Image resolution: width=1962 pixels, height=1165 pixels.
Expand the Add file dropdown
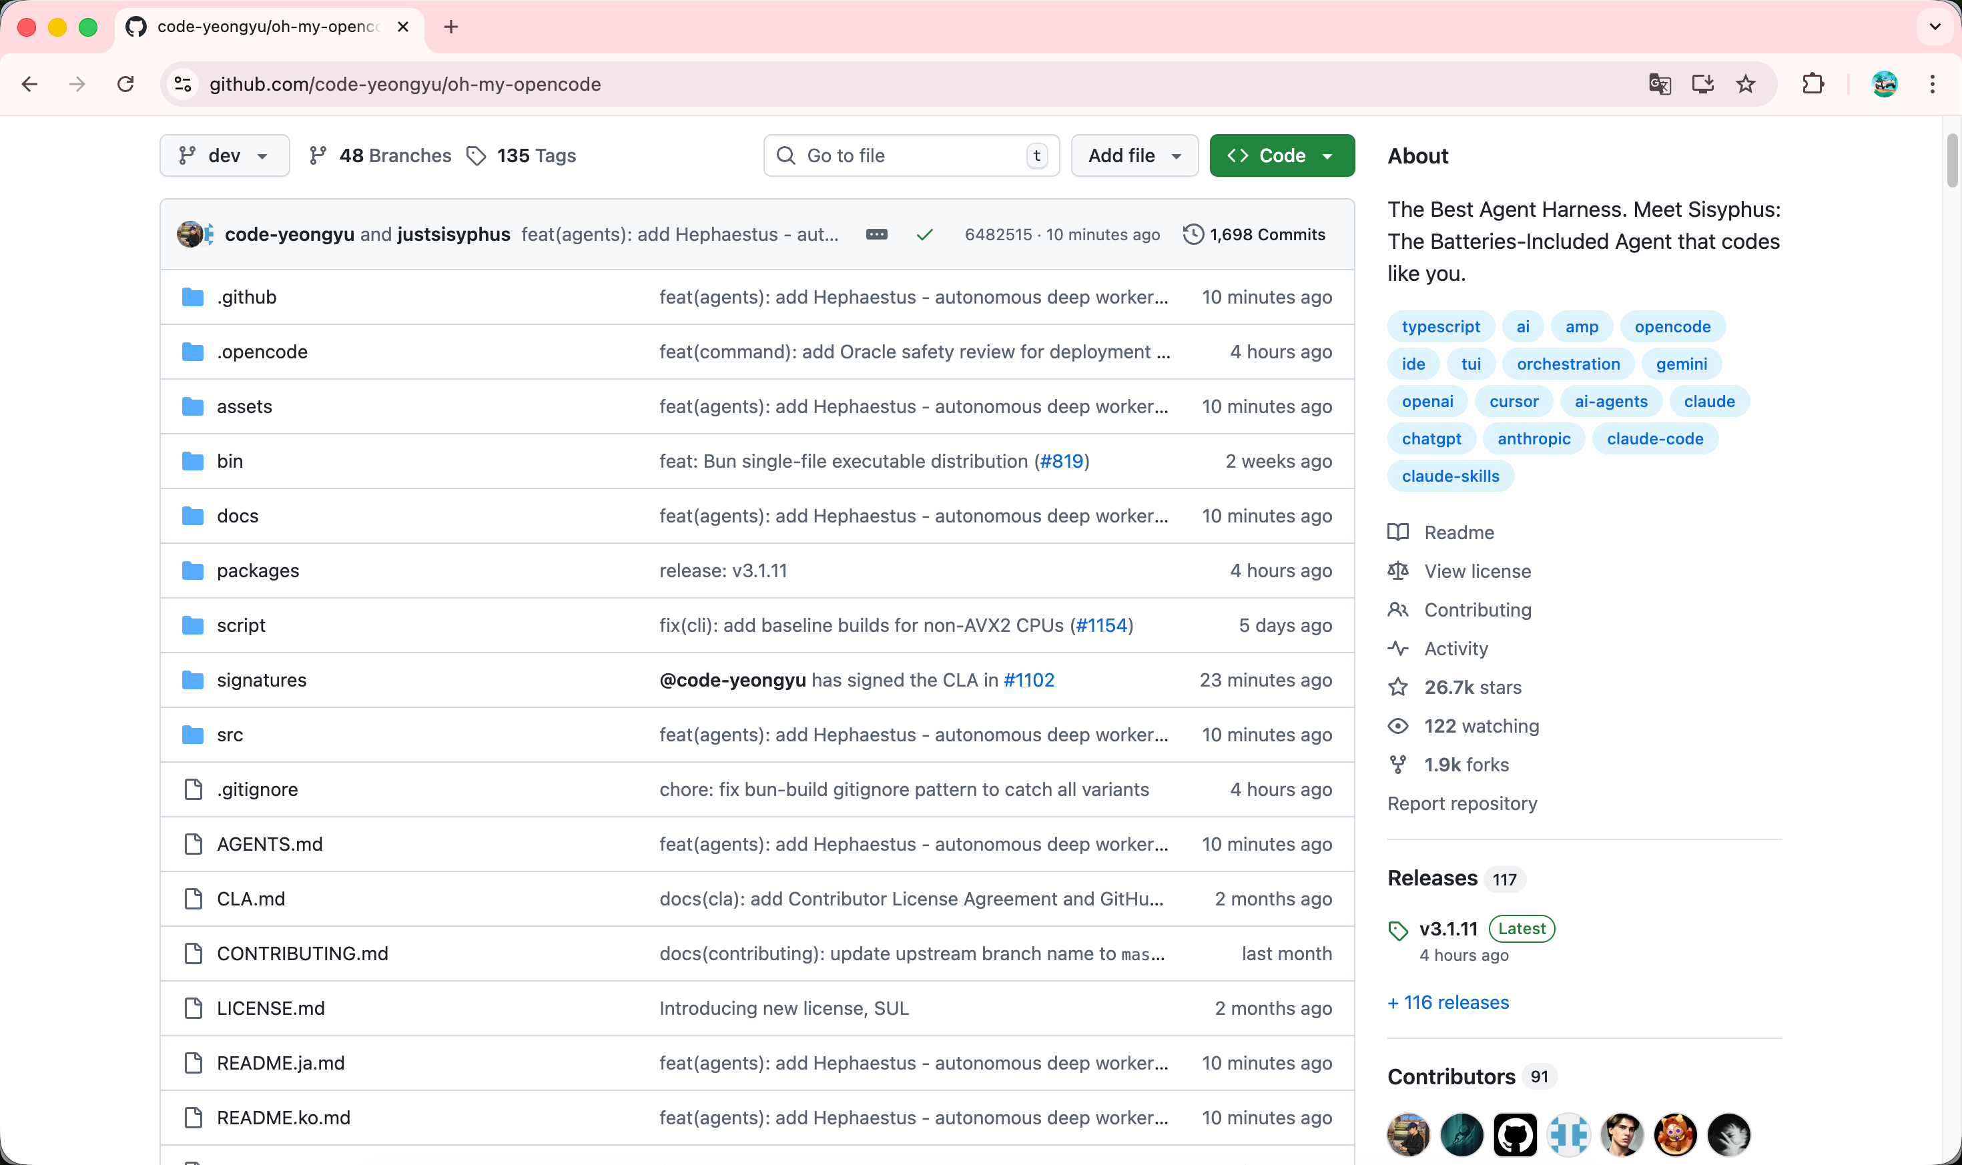coord(1134,155)
